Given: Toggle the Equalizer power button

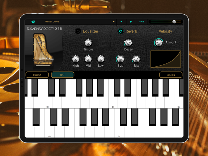Looking at the screenshot, I should point(78,31).
